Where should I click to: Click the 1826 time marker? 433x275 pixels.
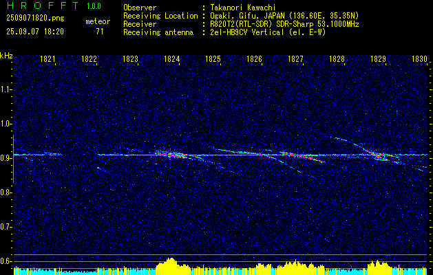[x=254, y=58]
